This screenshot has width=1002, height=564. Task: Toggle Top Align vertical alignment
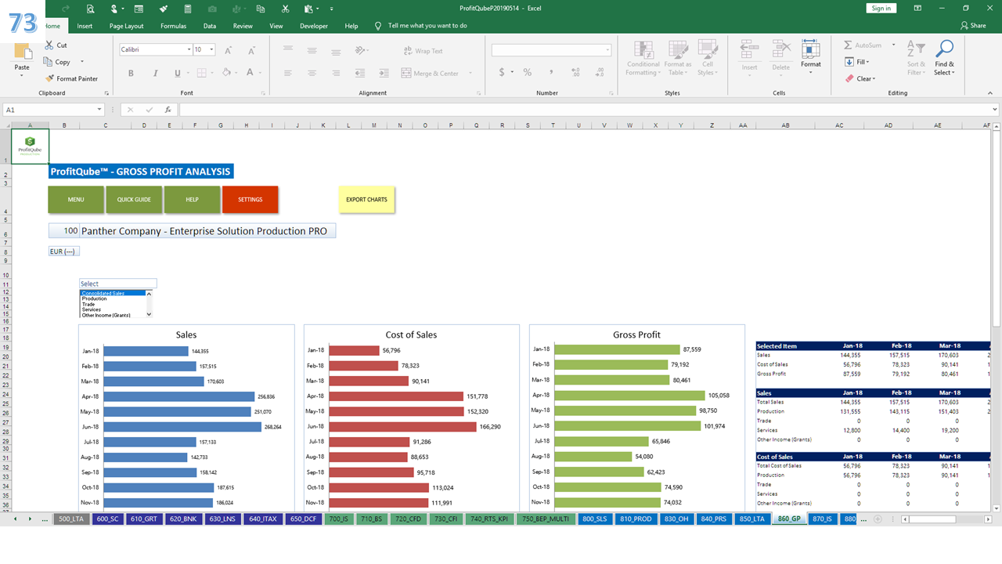pyautogui.click(x=288, y=50)
